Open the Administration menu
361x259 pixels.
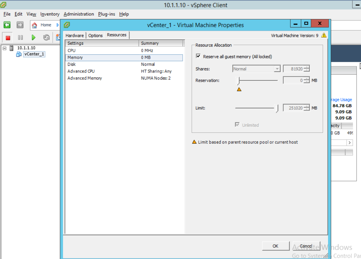click(79, 14)
